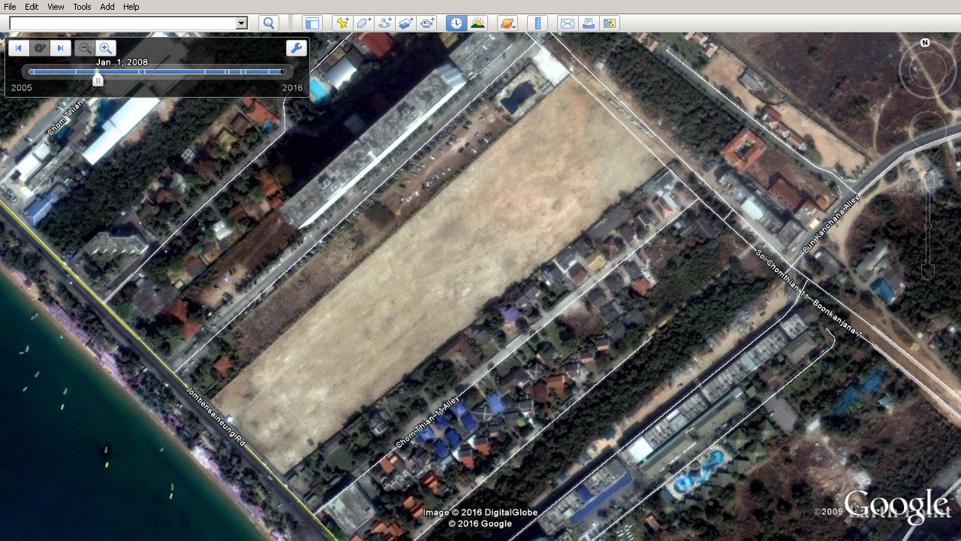
Task: Toggle the sidebar panel
Action: (312, 23)
